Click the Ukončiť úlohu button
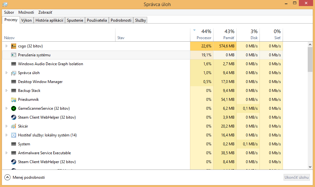This screenshot has height=187, width=315. coord(296,177)
